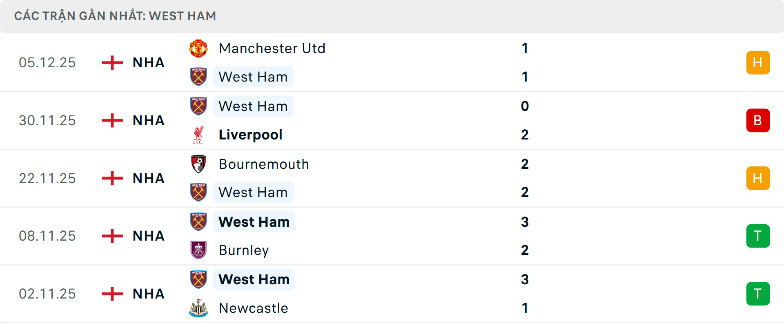Toggle the green T badge for the Burnley win

coord(758,236)
